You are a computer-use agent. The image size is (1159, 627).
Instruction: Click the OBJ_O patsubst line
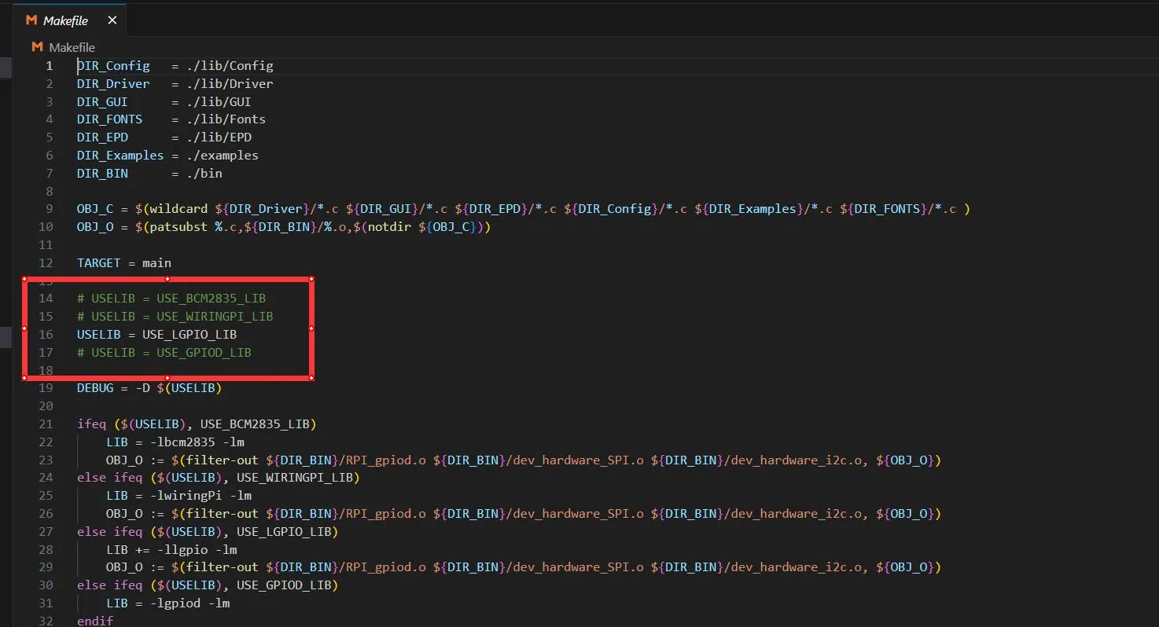click(x=284, y=227)
